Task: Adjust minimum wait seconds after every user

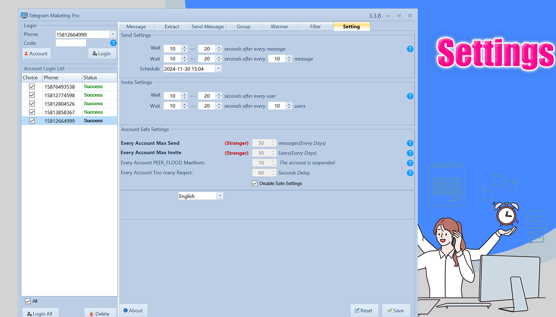Action: point(184,96)
